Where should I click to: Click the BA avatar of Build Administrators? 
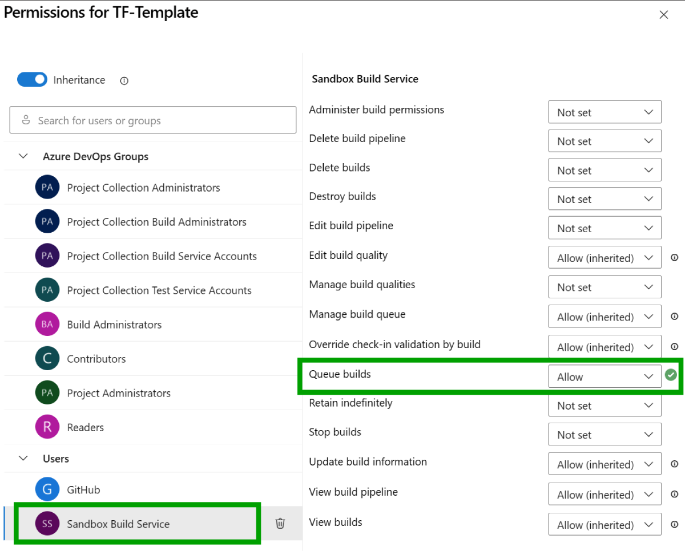47,325
